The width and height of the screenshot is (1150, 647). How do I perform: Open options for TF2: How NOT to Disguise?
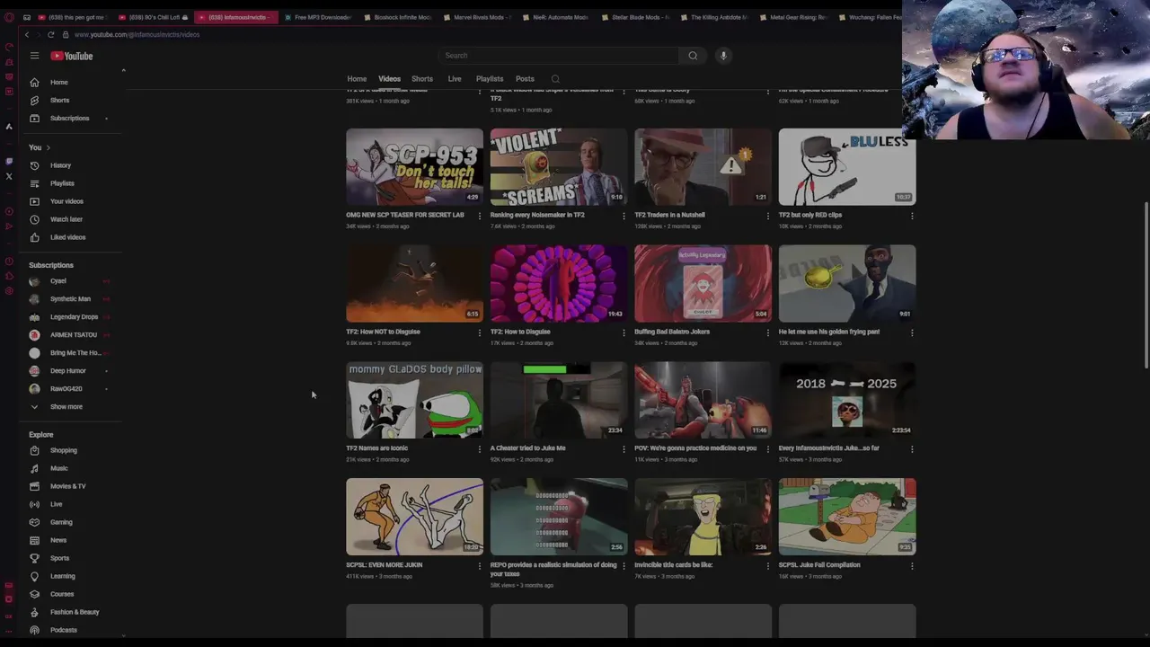[479, 332]
